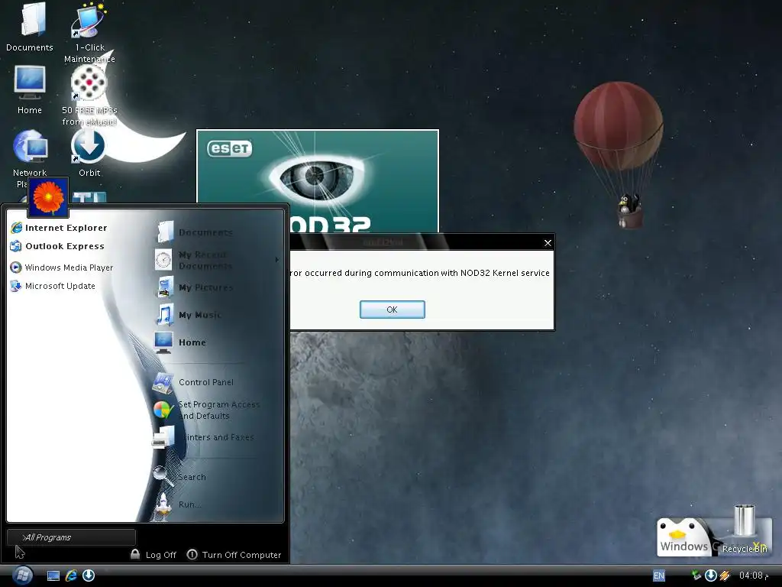Viewport: 782px width, 587px height.
Task: Select the Recycle Bin desktop icon
Action: [745, 530]
